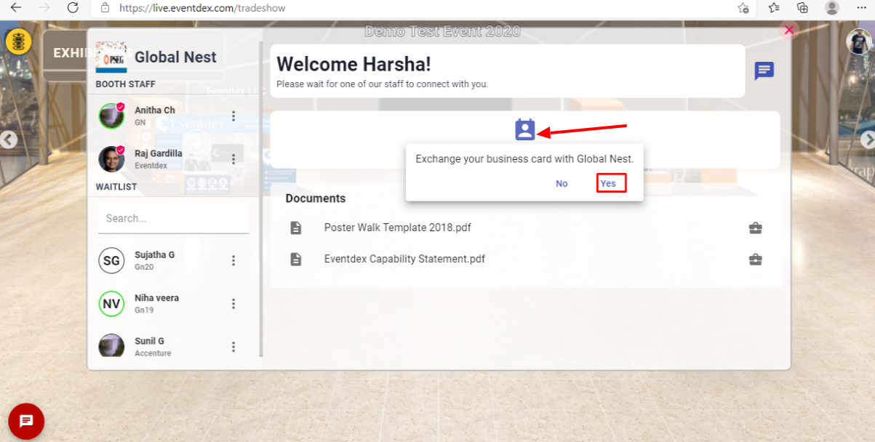
Task: Close the Global Nest booth panel
Action: pos(789,30)
